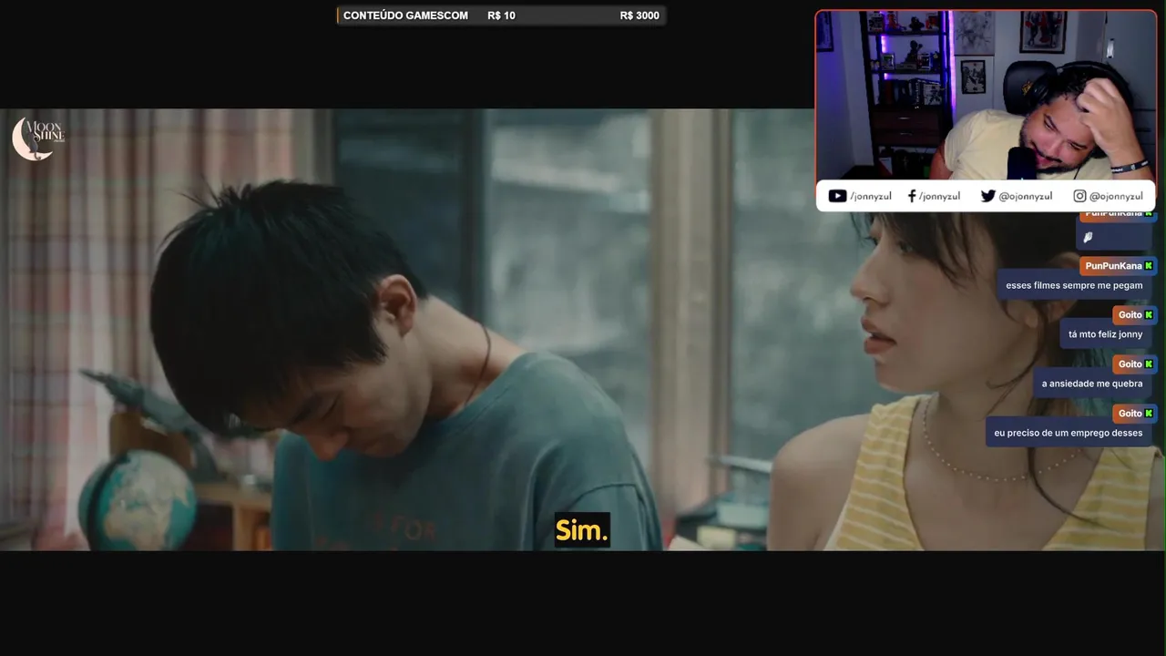The height and width of the screenshot is (656, 1166).
Task: Click the "Sim." subtitle caption
Action: pyautogui.click(x=582, y=530)
